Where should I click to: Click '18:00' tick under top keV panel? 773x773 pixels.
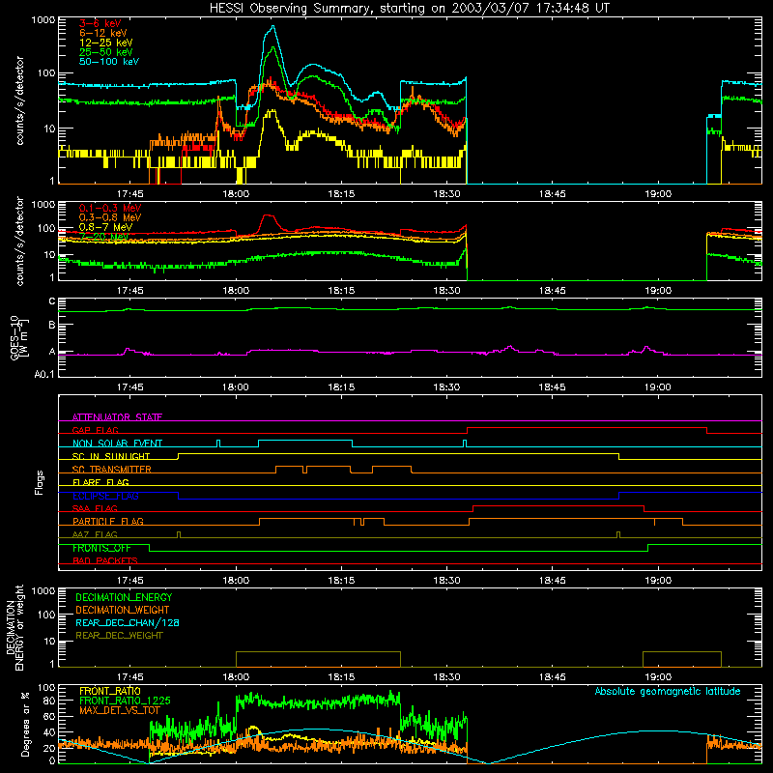coord(236,194)
